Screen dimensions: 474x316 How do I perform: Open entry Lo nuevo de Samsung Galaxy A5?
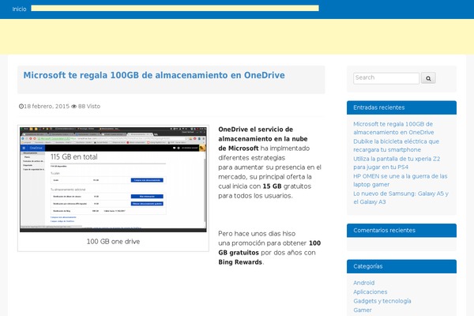[401, 197]
